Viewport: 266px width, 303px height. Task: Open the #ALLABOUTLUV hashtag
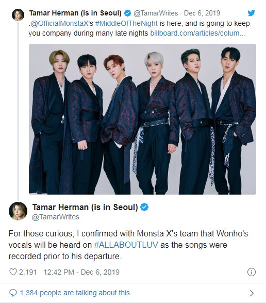coord(126,245)
